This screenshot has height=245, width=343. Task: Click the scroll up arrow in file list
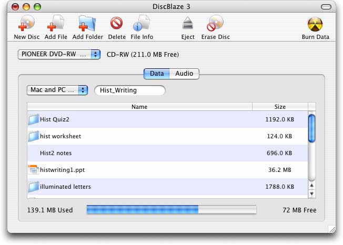click(x=312, y=186)
